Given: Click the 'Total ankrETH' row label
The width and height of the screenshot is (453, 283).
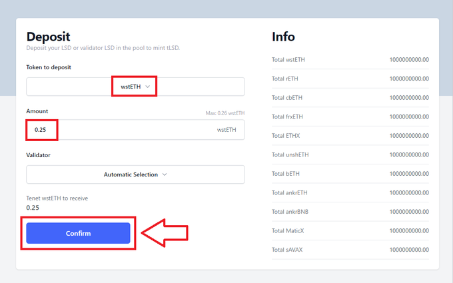Looking at the screenshot, I should [x=290, y=193].
